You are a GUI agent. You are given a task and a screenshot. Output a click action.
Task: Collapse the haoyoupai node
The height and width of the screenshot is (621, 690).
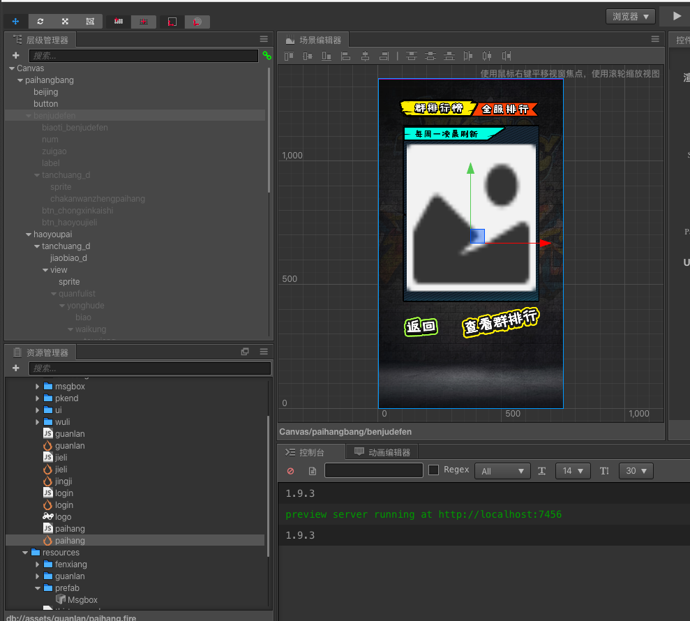(29, 234)
